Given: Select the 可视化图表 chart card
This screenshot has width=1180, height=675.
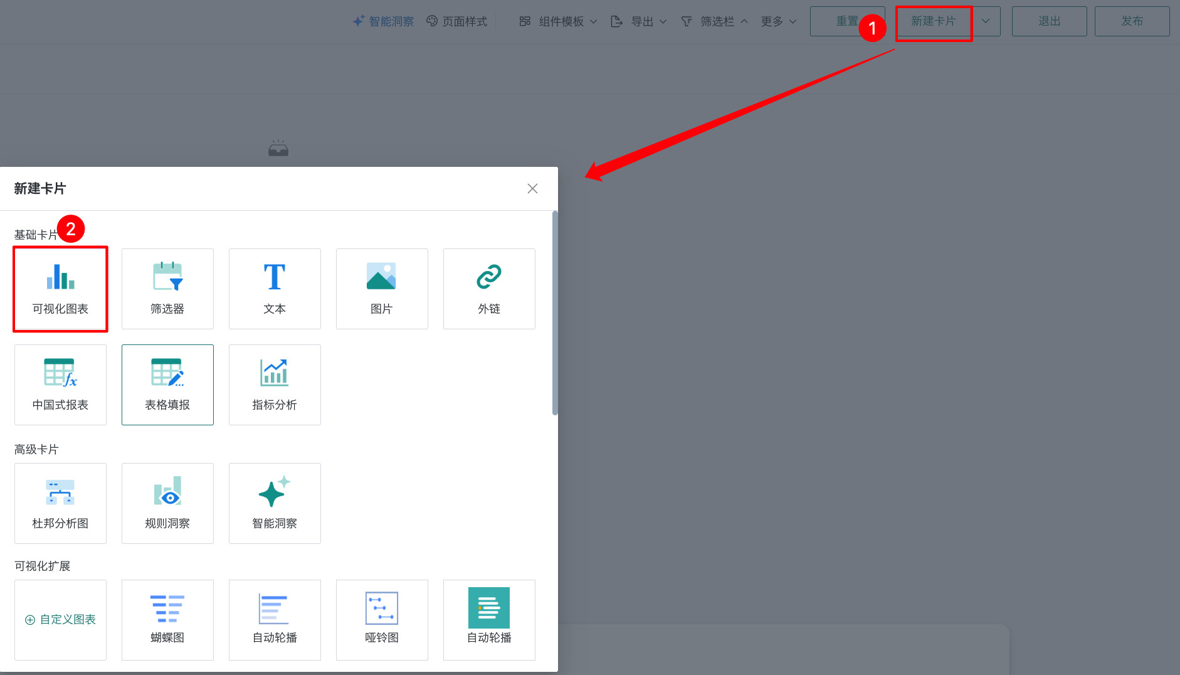Looking at the screenshot, I should click(60, 289).
